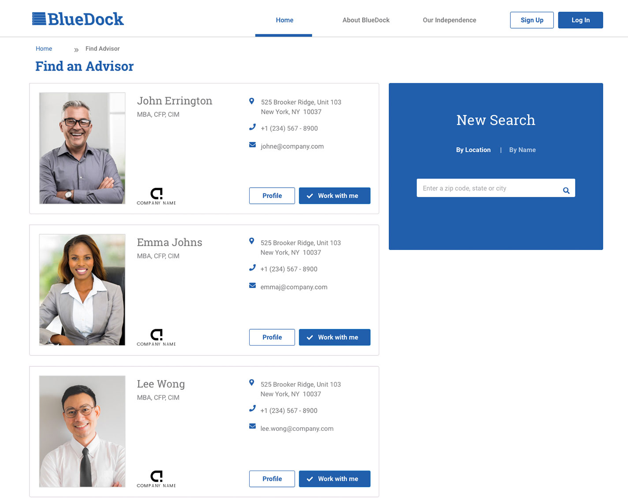Screen dimensions: 628x501
Task: Click the magnifying glass search icon
Action: click(566, 190)
